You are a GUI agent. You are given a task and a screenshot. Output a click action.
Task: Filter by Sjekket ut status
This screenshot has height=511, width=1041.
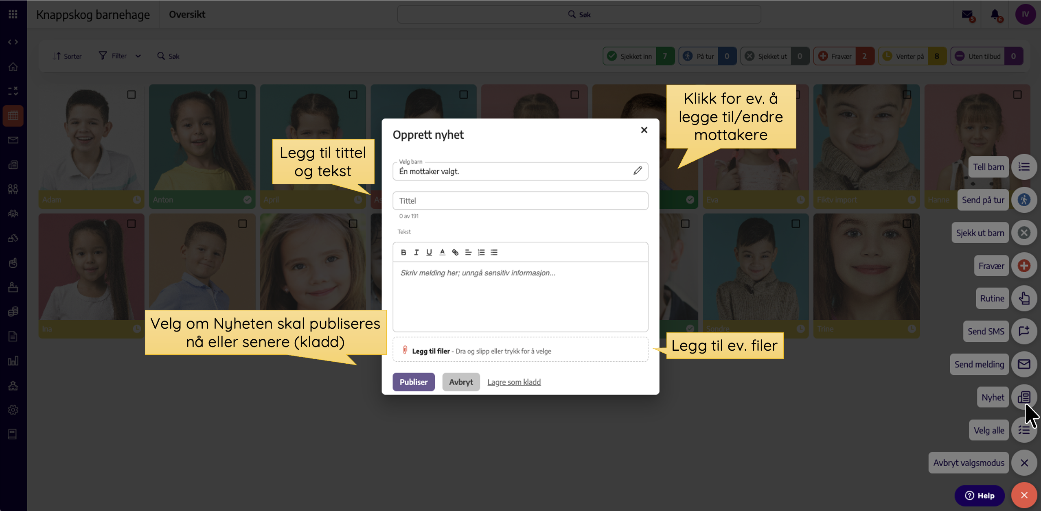(x=775, y=56)
